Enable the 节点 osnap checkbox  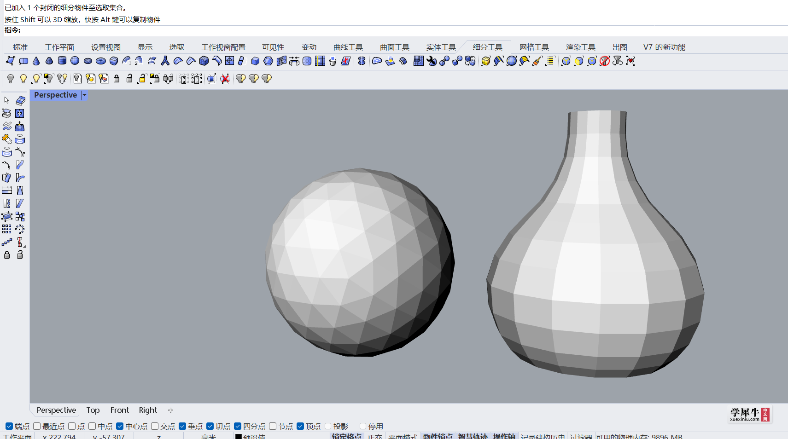pyautogui.click(x=273, y=426)
